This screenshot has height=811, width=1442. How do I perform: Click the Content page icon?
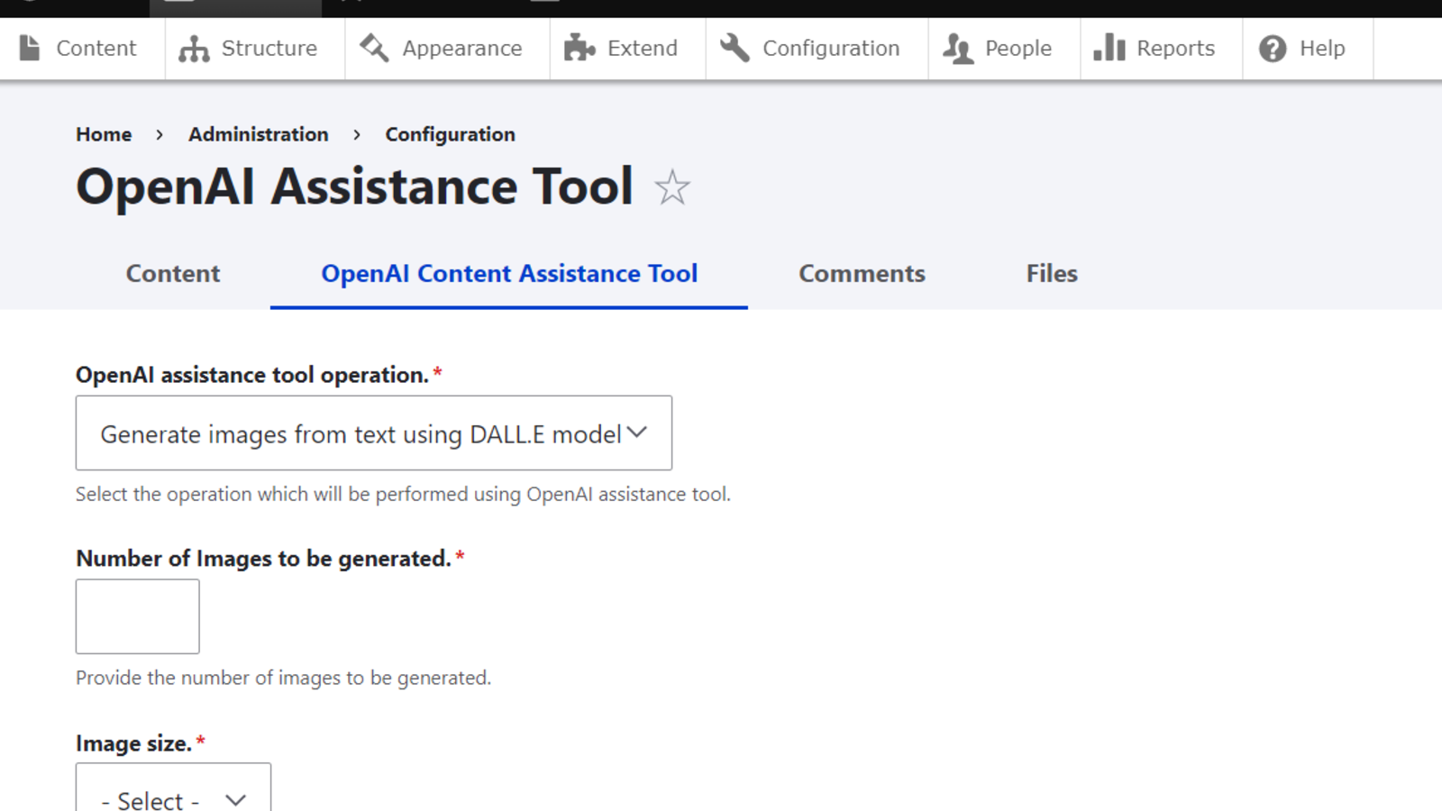pos(30,48)
